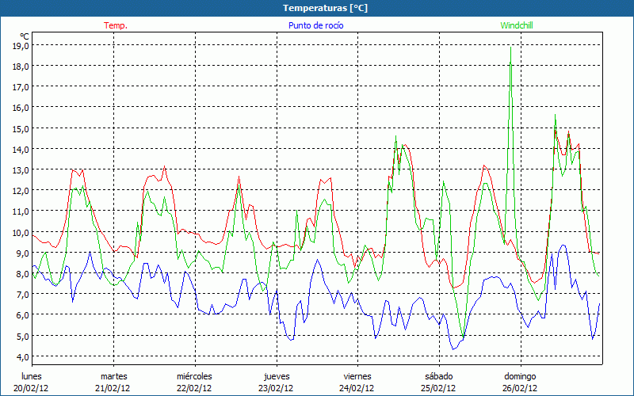Select the sábado 25/02/12 date label
The width and height of the screenshot is (634, 396).
438,382
